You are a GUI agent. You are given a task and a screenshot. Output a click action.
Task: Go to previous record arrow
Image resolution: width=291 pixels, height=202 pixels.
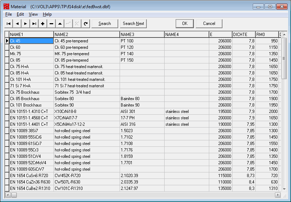pos(17,24)
